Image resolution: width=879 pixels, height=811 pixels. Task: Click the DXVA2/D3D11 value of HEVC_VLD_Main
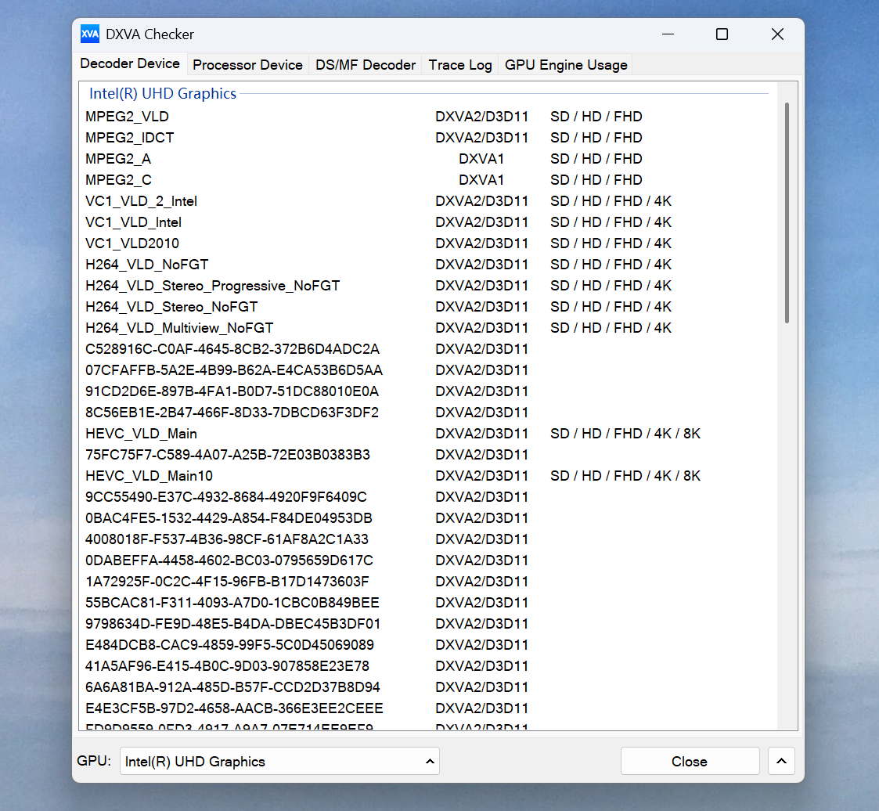click(x=481, y=434)
